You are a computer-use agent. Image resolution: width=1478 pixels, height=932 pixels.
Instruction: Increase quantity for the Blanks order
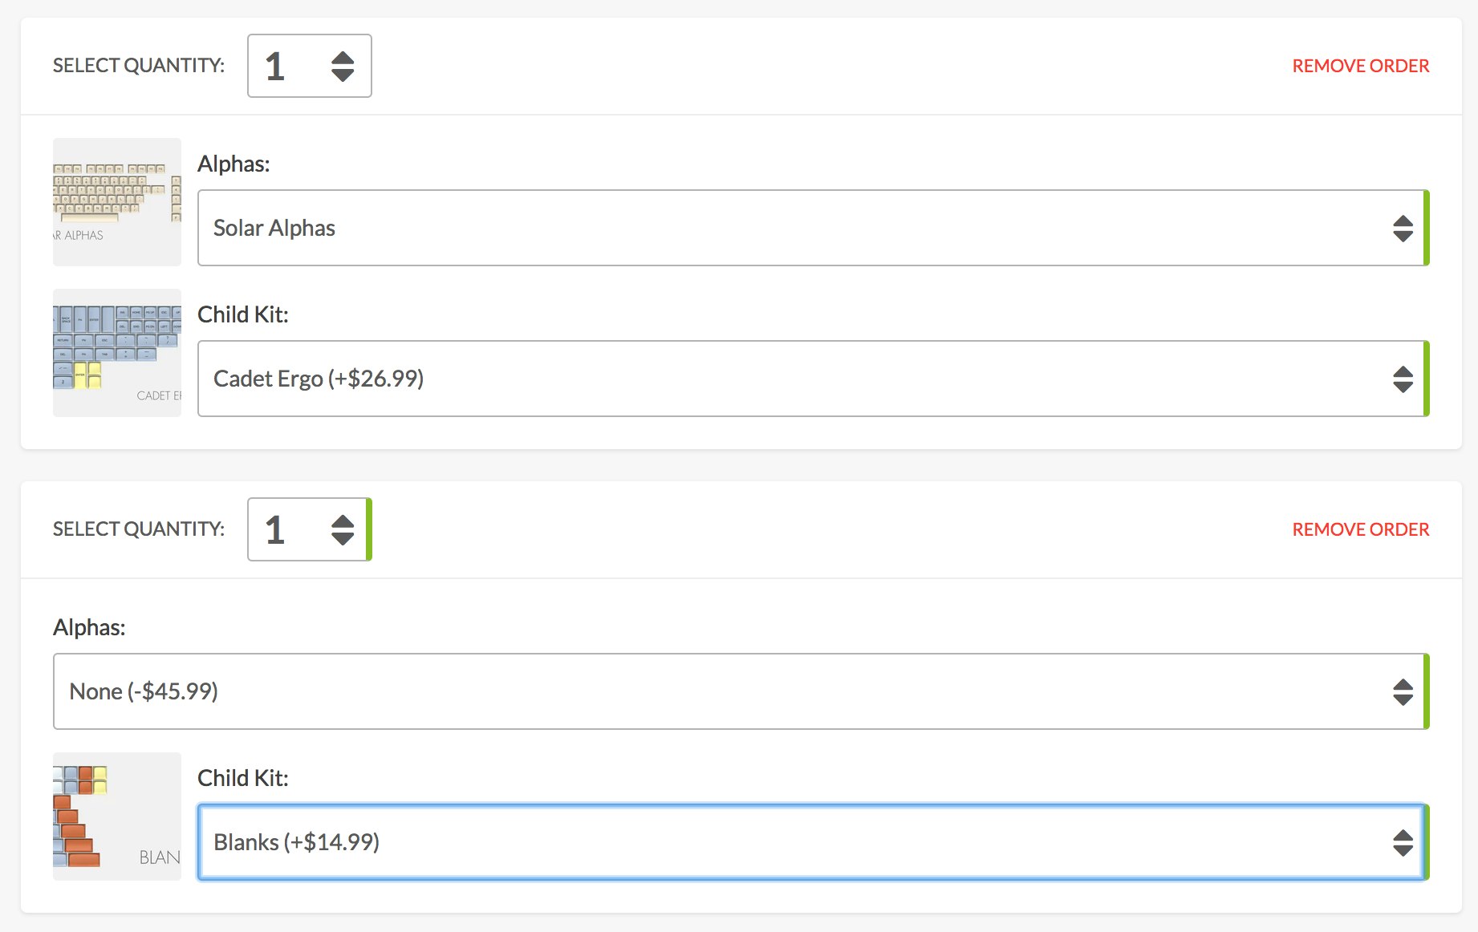(x=343, y=521)
